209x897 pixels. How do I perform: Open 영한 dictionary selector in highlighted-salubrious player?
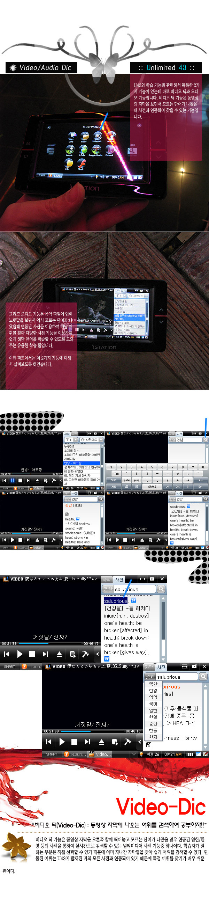pyautogui.click(x=108, y=589)
